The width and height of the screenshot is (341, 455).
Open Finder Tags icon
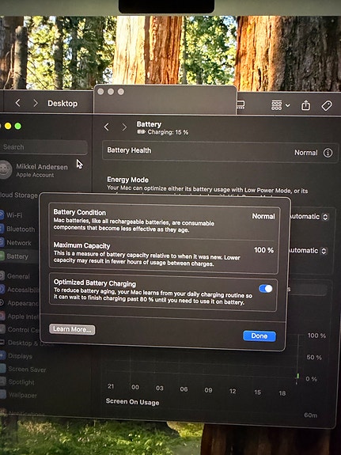[x=327, y=105]
